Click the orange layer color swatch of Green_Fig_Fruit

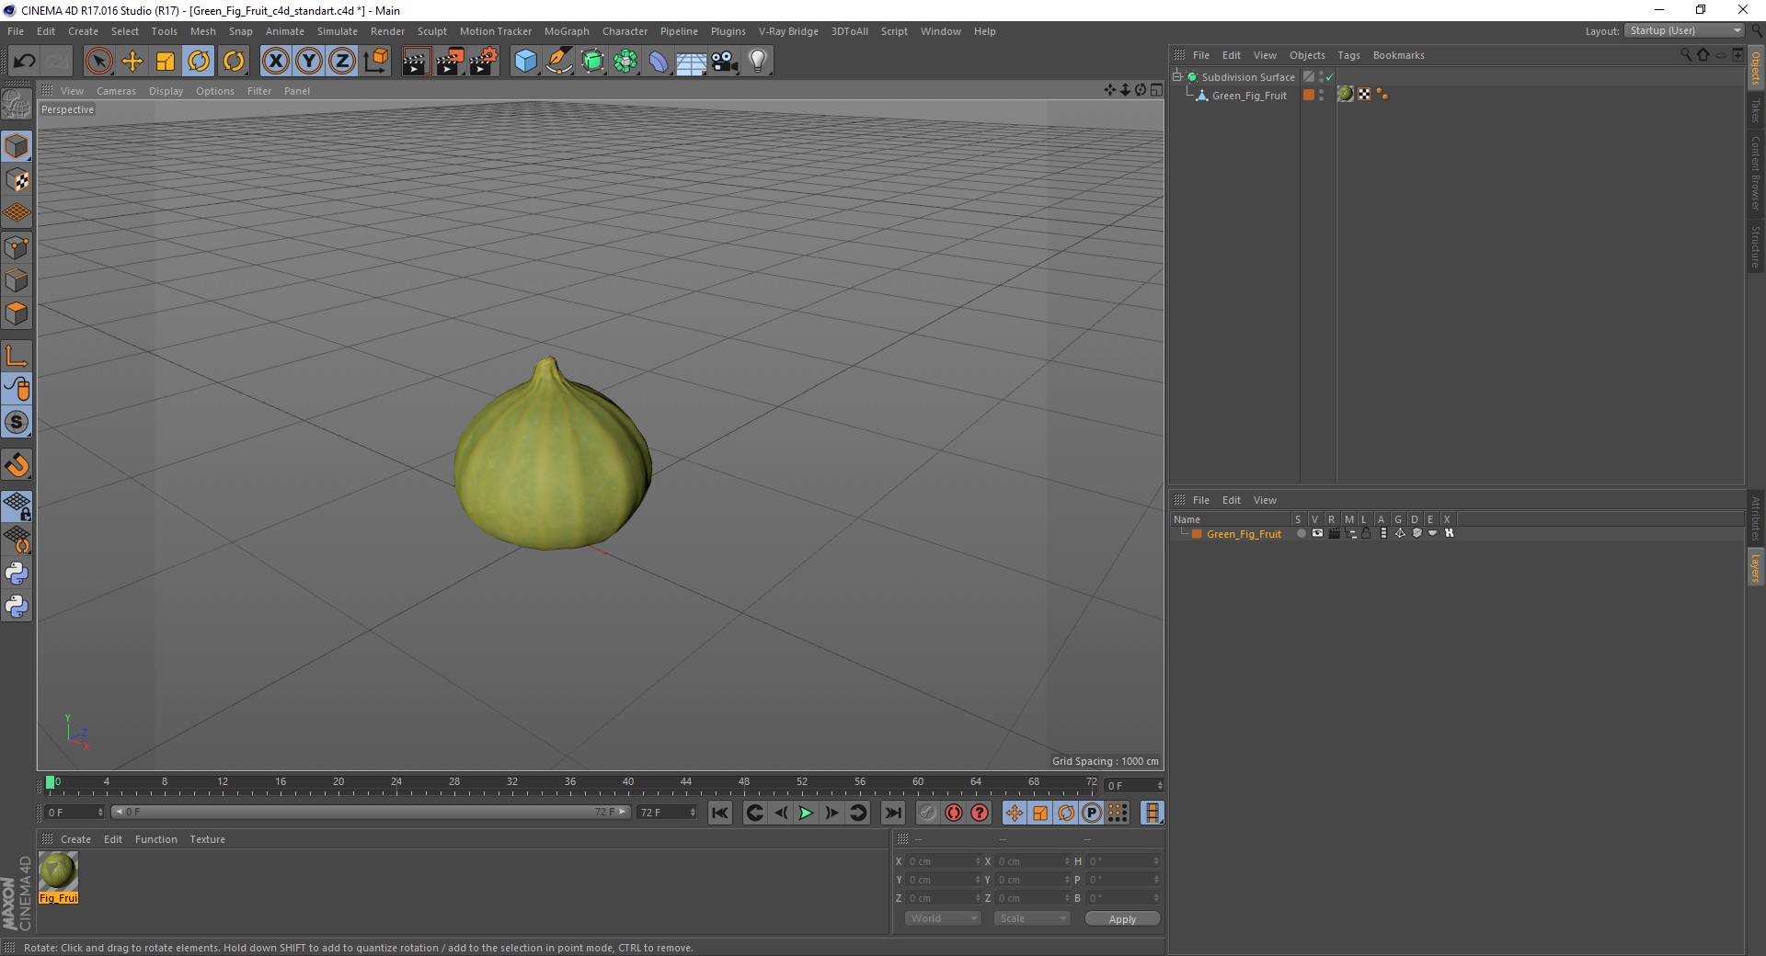tap(1197, 534)
